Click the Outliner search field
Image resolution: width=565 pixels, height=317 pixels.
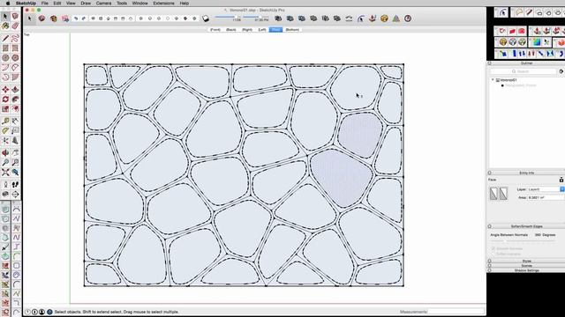pyautogui.click(x=524, y=71)
